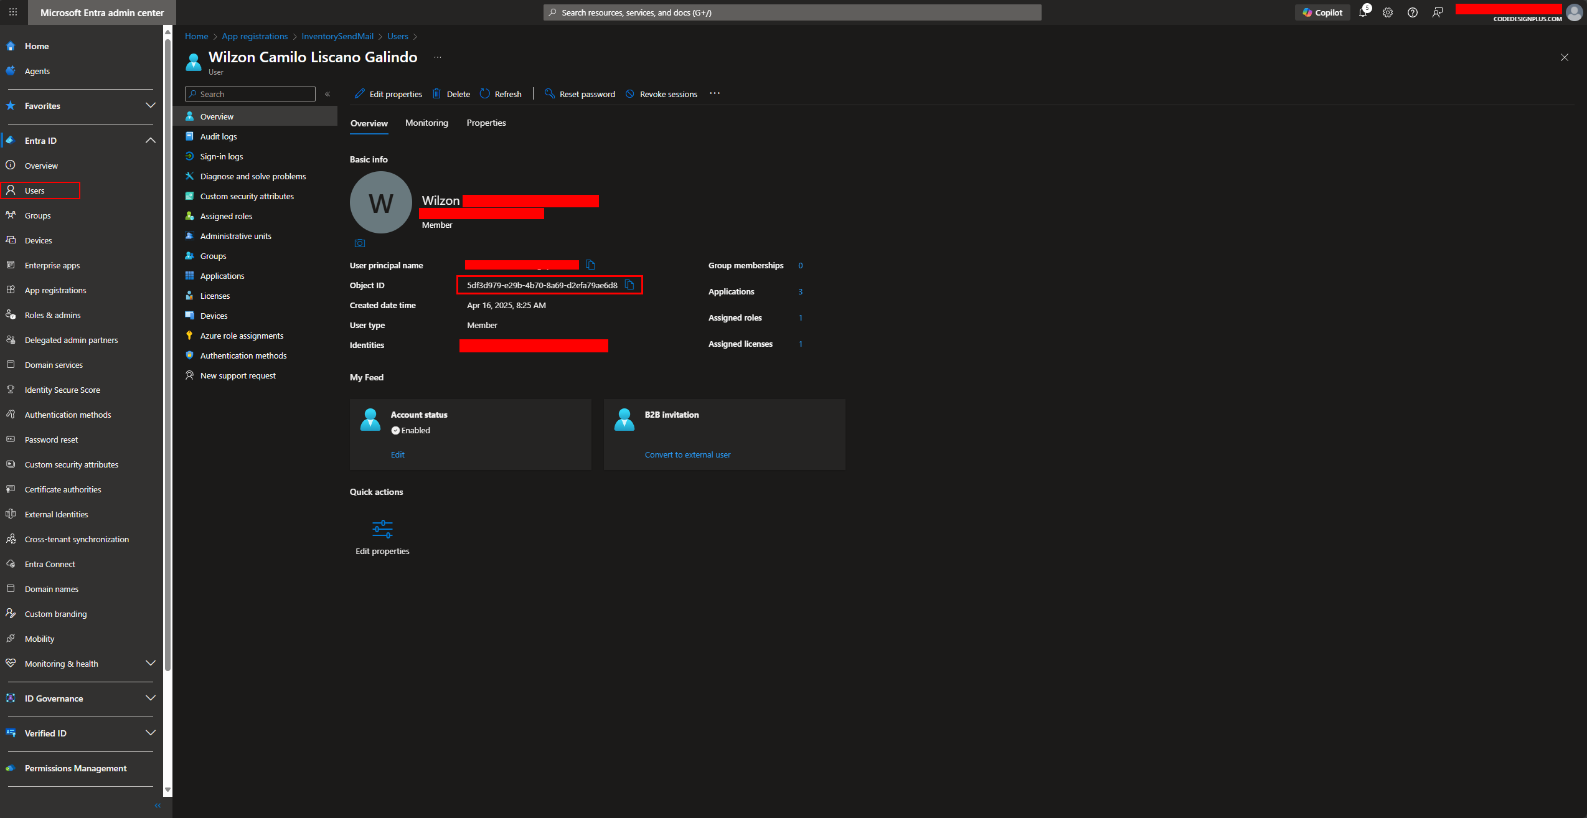Open the help question mark icon
This screenshot has height=818, width=1587.
[x=1413, y=12]
